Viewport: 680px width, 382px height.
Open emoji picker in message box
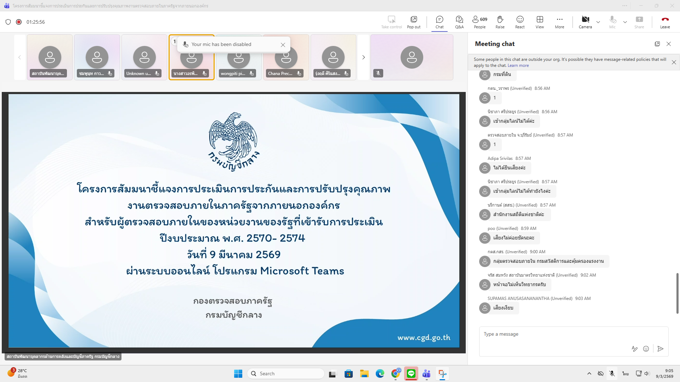(646, 349)
